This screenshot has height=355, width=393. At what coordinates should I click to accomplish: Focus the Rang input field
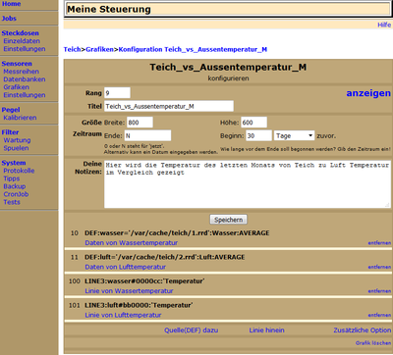click(117, 93)
